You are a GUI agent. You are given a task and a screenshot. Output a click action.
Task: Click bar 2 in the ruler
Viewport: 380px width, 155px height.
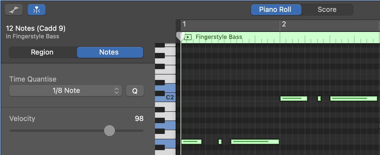pyautogui.click(x=284, y=24)
